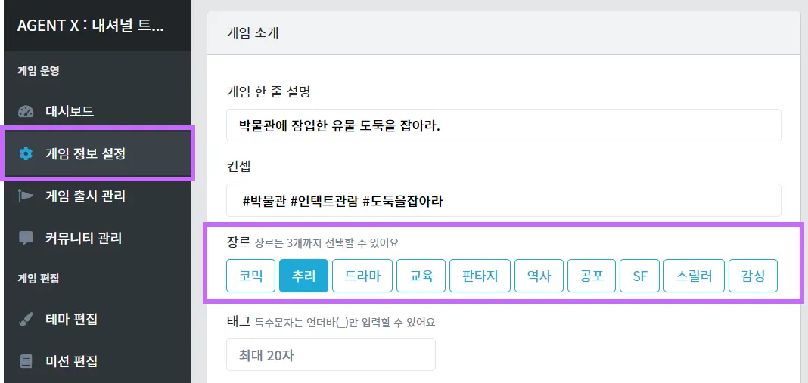Open 대시보드 in the sidebar
This screenshot has width=808, height=383.
click(x=70, y=112)
